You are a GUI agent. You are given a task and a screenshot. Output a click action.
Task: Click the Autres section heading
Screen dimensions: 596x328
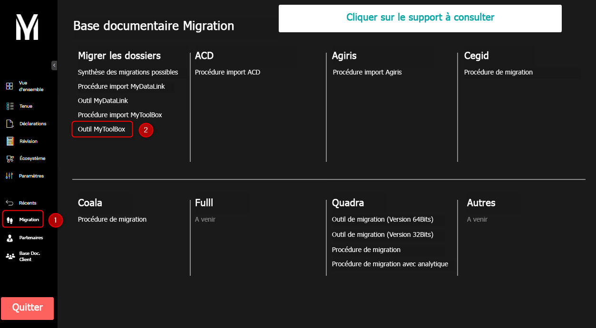click(481, 203)
